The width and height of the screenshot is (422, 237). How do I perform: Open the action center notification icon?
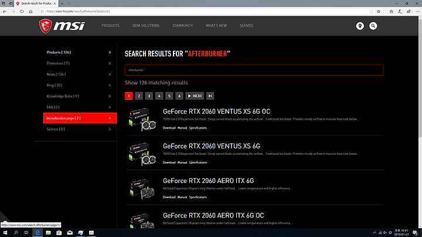point(416,233)
